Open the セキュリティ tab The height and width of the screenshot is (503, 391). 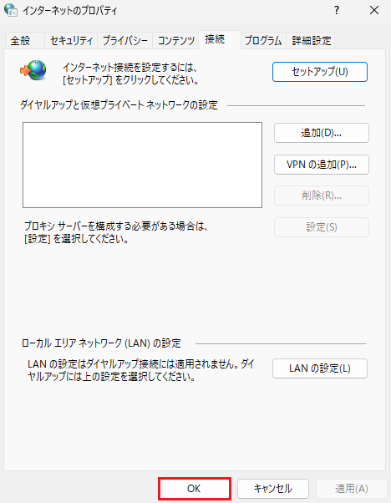coord(71,41)
